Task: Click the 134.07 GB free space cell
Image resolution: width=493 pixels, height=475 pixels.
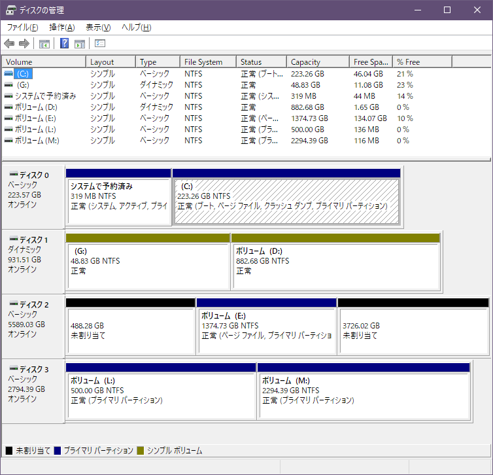Action: (370, 118)
